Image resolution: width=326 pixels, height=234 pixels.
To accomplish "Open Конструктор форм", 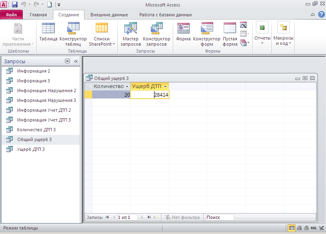I will pos(207,34).
